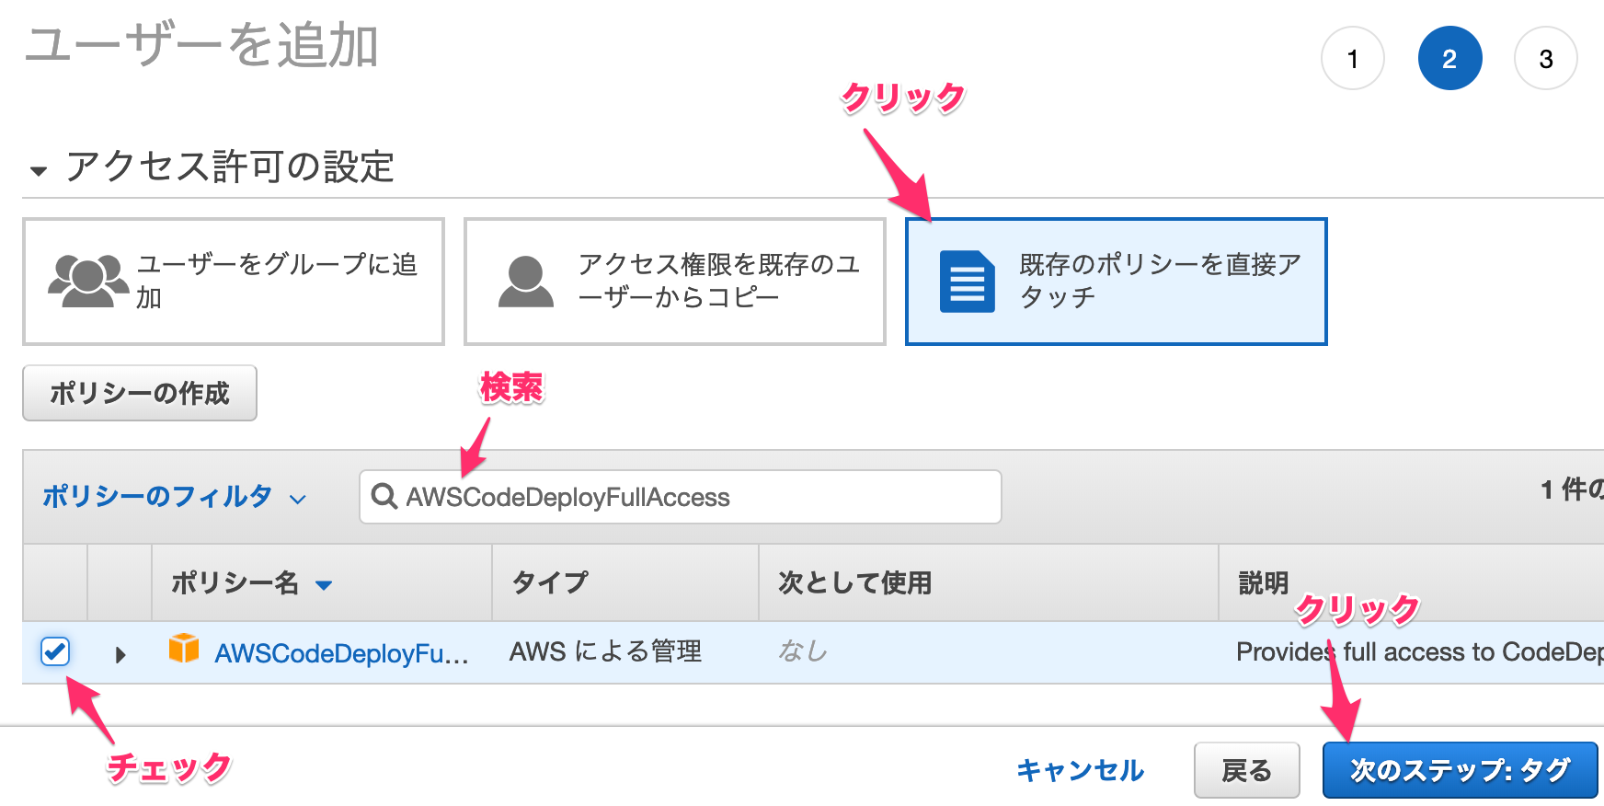Focus the policy search input field
The image size is (1604, 806).
(x=680, y=497)
